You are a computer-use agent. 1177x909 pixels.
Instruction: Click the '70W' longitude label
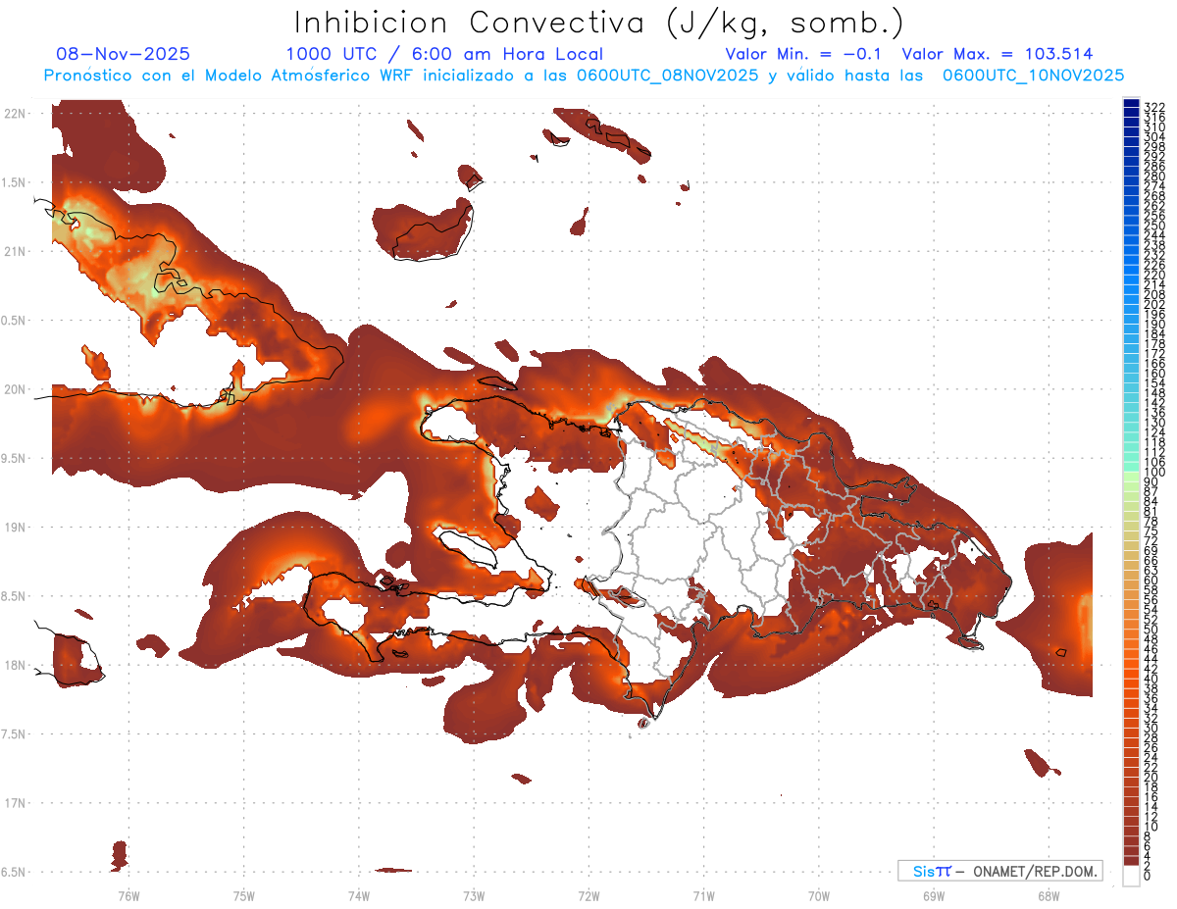(x=819, y=895)
